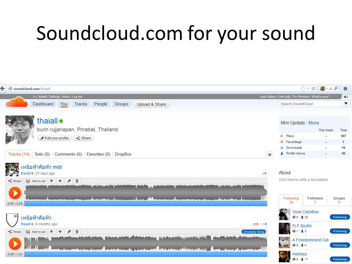Click the More link next to Mini Update
Viewport: 352px width, 264px height.
click(x=313, y=123)
